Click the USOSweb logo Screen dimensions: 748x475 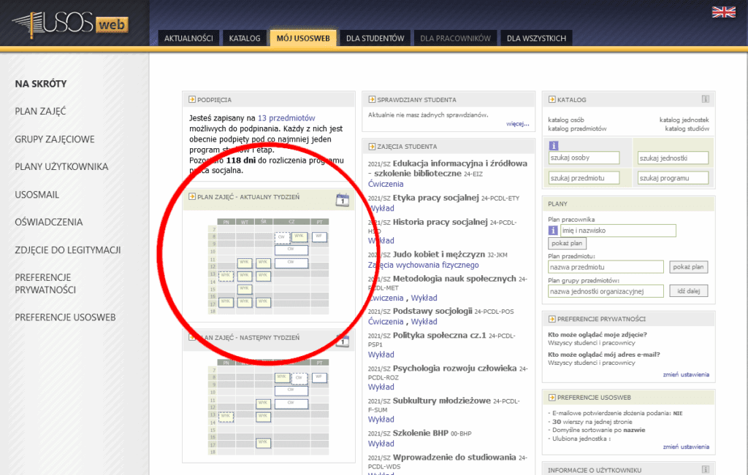pyautogui.click(x=70, y=25)
